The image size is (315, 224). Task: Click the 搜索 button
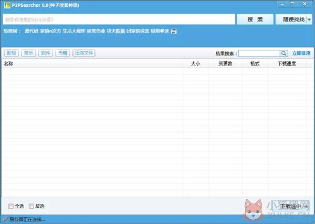click(255, 19)
